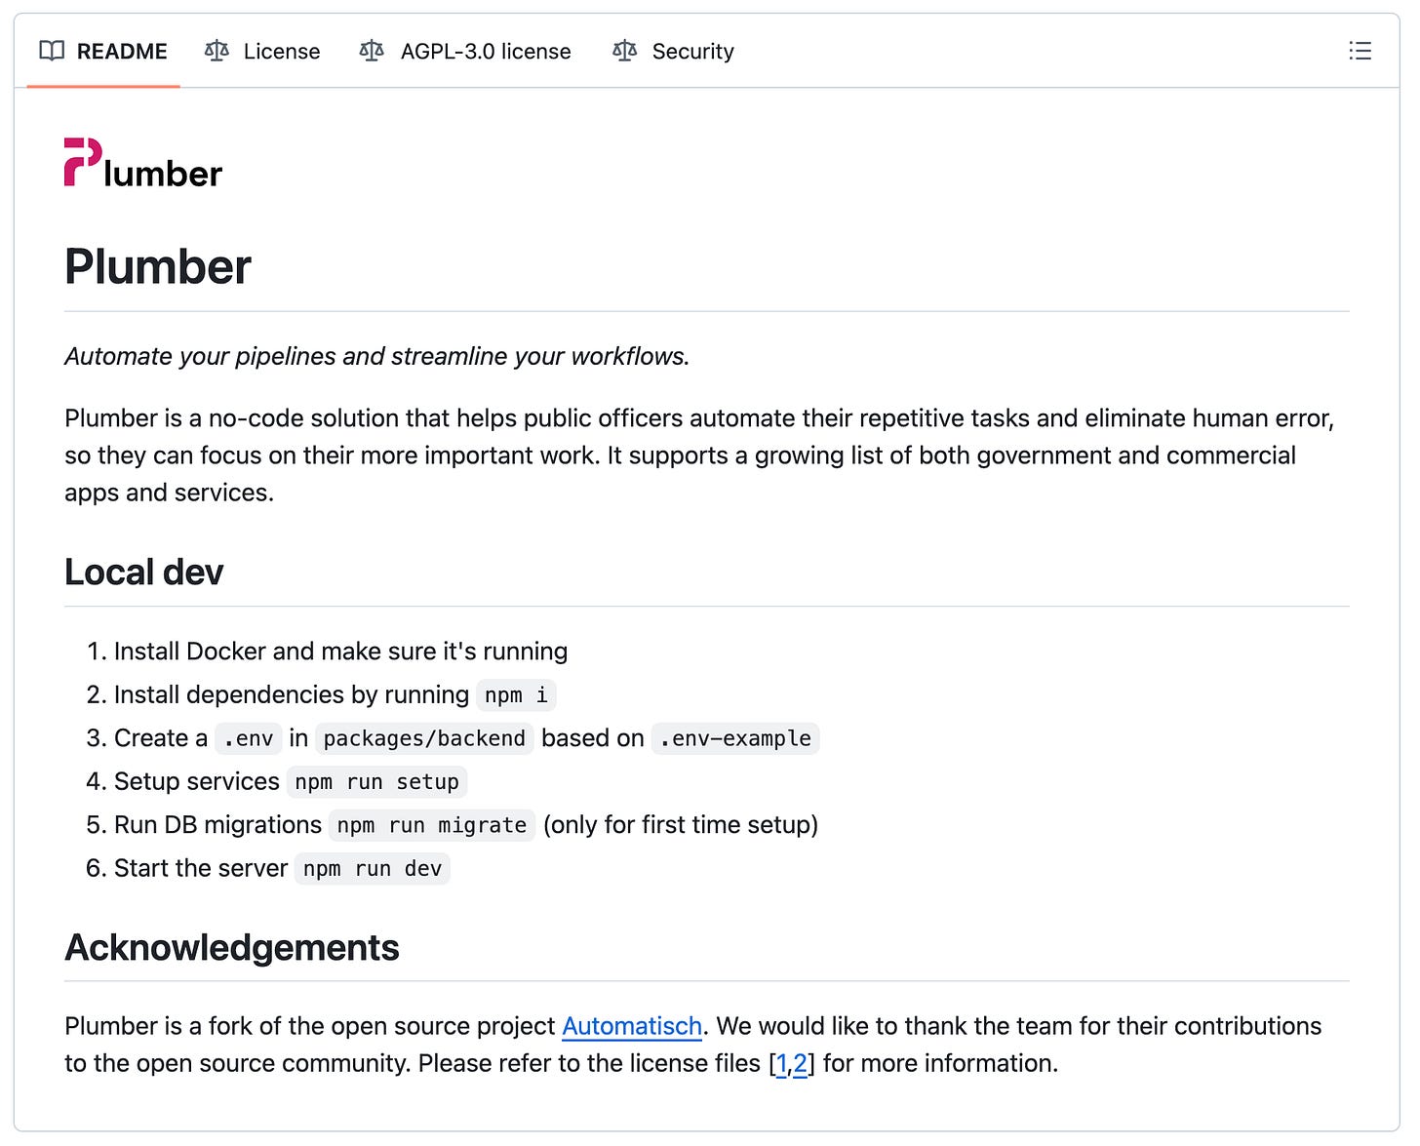This screenshot has width=1420, height=1146.
Task: Click the scales icon beside AGPL-3.0 license
Action: (372, 51)
